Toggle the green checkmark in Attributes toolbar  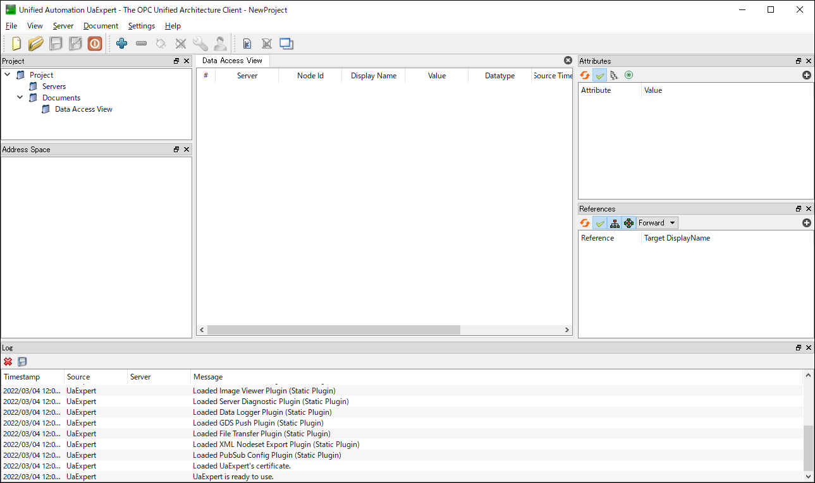[599, 75]
